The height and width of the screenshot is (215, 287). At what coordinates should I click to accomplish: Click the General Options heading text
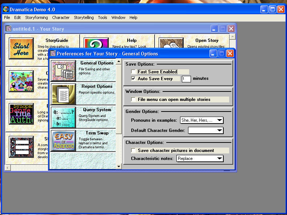[x=97, y=63]
